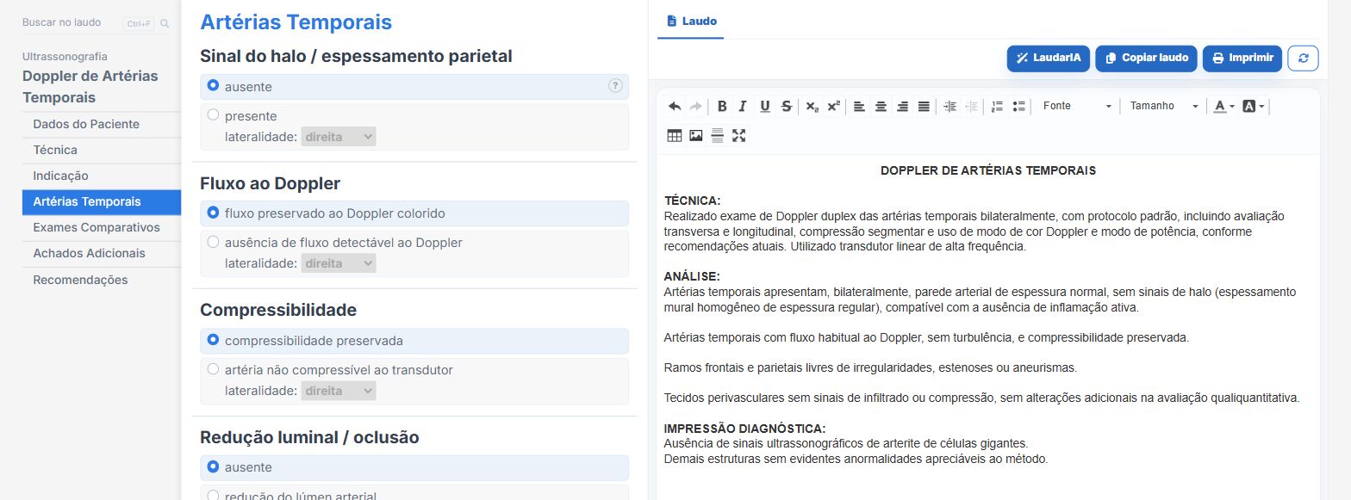Toggle strikethrough formatting

[x=786, y=106]
